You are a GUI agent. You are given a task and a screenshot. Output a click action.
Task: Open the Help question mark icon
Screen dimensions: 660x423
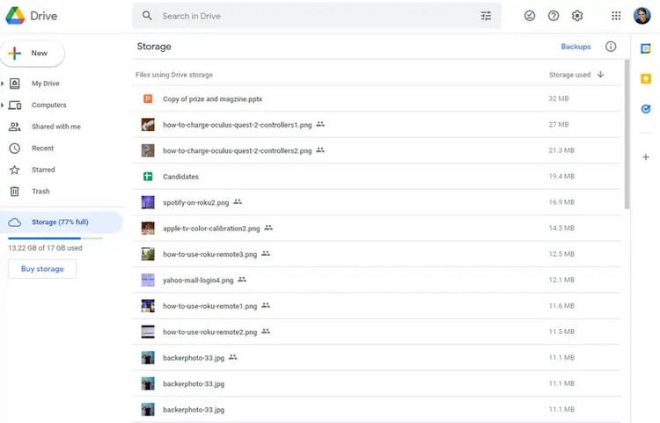tap(554, 16)
